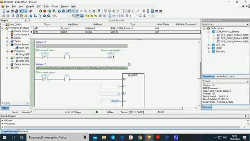
Task: Click the MODRW S3 input field 16#0000
Action: (110, 101)
